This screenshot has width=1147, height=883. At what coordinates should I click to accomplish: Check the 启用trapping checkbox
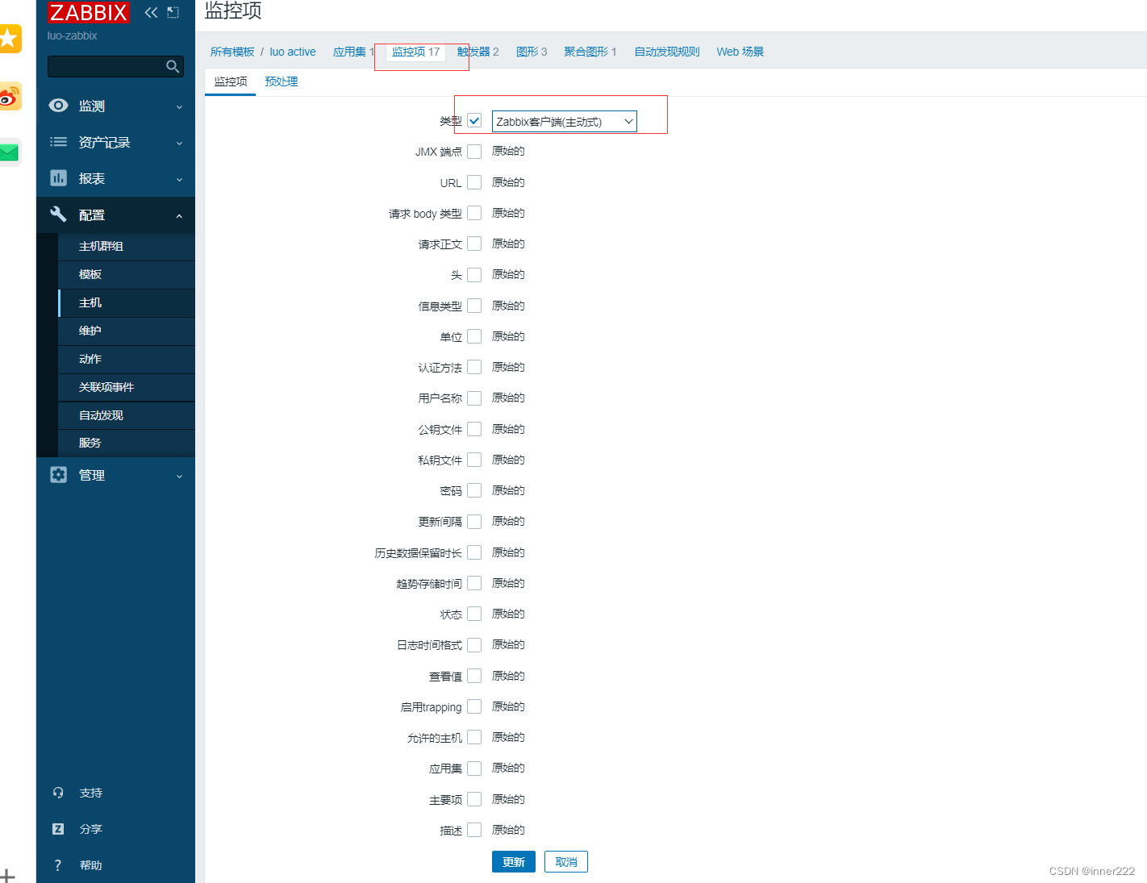click(474, 706)
